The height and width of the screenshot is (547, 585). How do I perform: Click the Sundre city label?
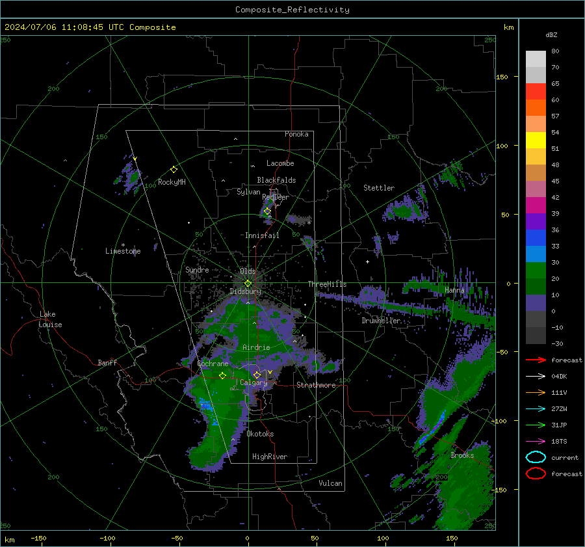tap(197, 269)
